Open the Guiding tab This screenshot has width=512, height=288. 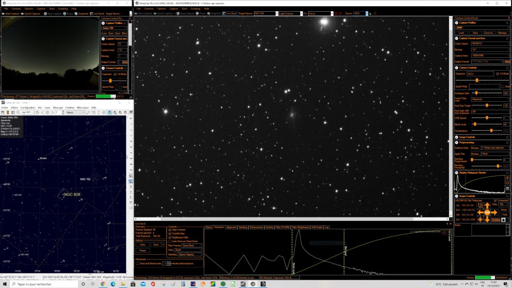pos(269,227)
